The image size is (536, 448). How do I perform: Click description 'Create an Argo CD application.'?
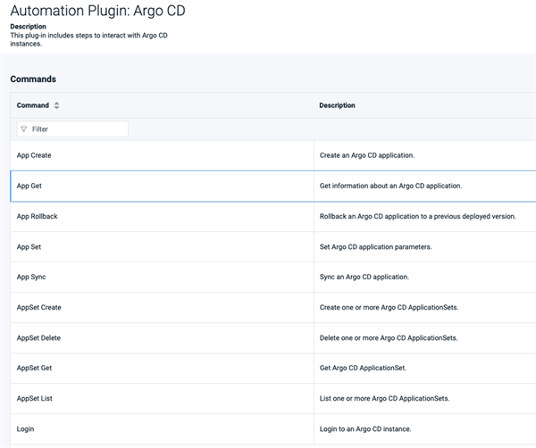[x=367, y=155]
